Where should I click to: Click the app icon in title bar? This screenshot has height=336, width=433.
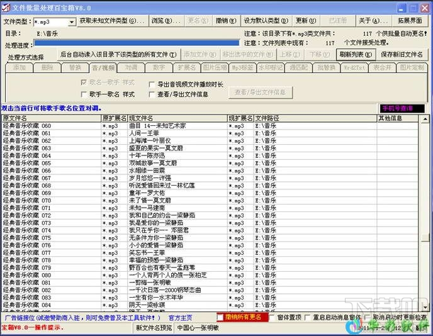click(x=6, y=8)
